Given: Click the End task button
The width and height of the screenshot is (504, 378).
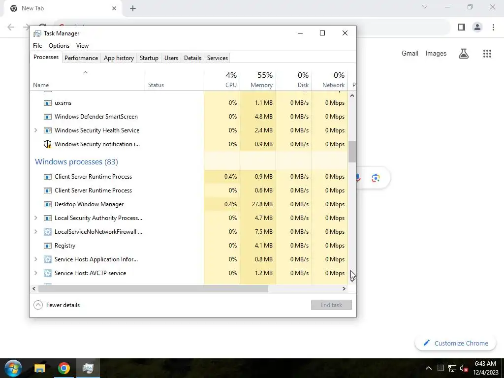Looking at the screenshot, I should 331,305.
